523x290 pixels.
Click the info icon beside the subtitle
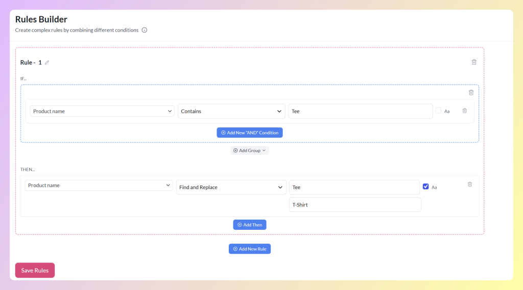(145, 30)
